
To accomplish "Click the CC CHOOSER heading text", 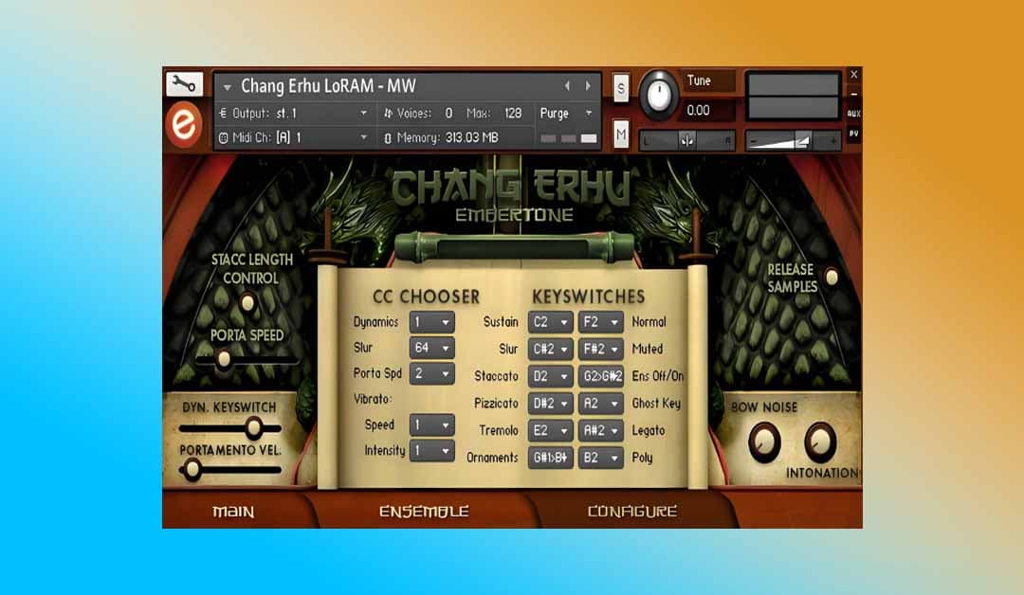I will click(426, 297).
